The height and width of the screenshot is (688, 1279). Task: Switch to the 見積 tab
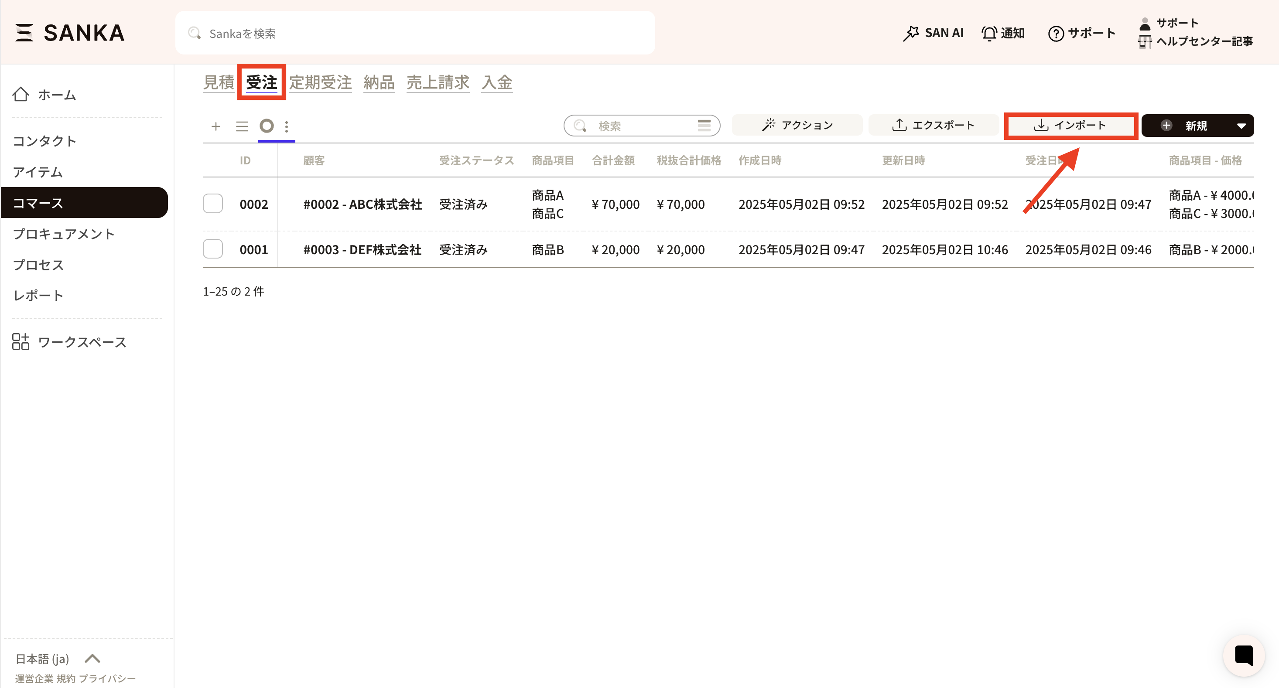click(219, 82)
